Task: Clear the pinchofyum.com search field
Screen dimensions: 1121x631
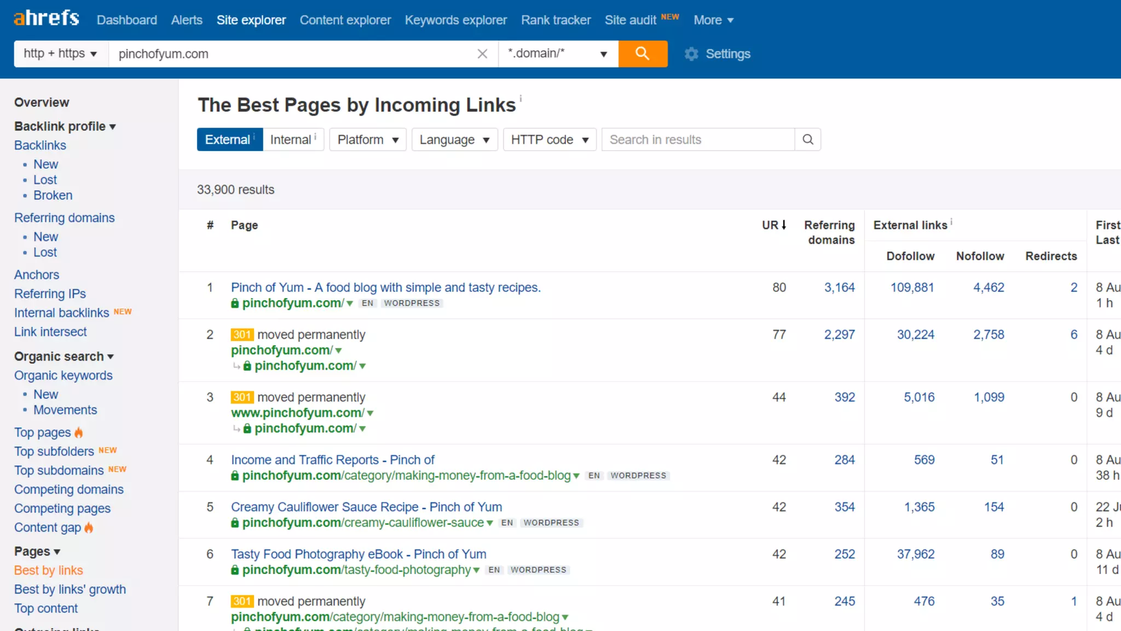Action: (x=482, y=54)
